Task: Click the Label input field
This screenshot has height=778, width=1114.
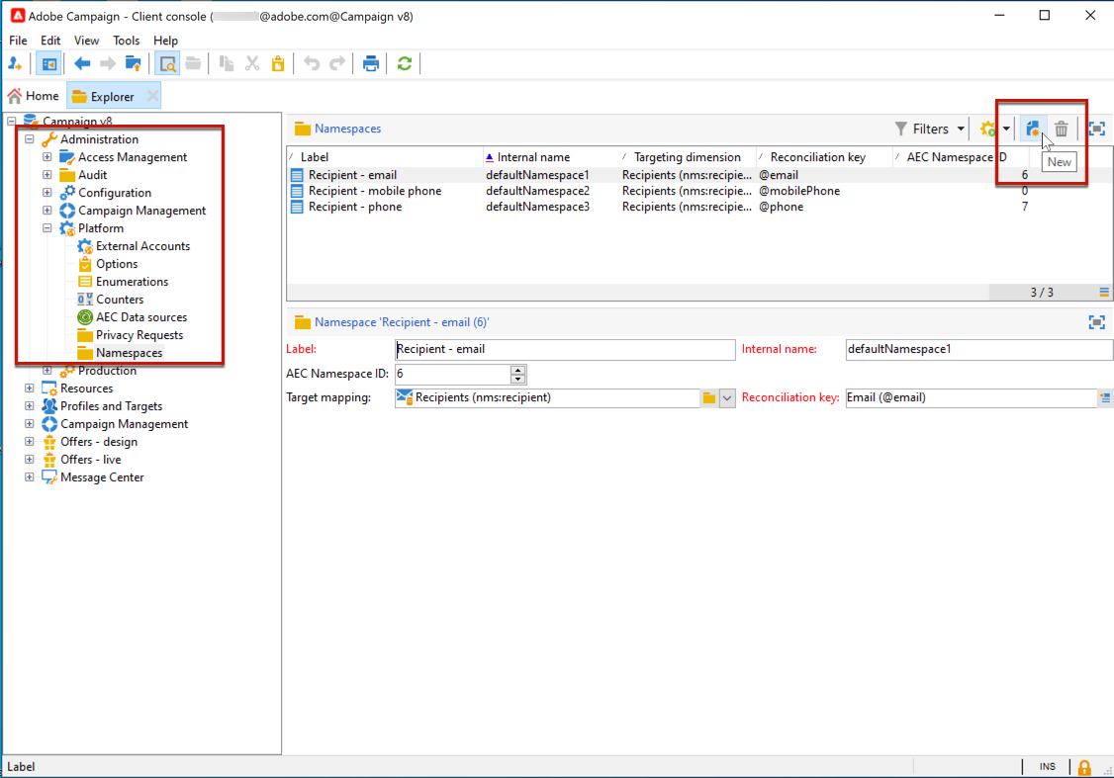Action: [x=565, y=349]
